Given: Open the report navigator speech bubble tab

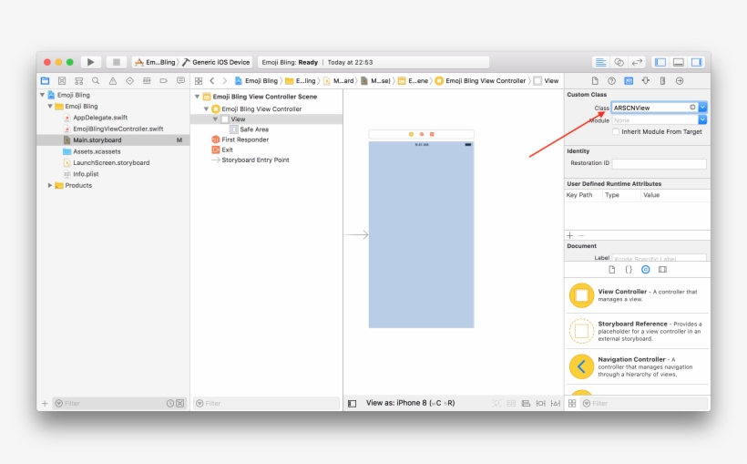Looking at the screenshot, I should (180, 80).
